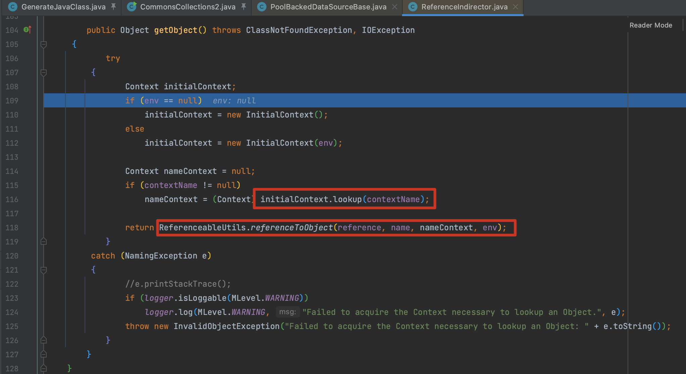Collapse fold end marker at line 119
686x374 pixels.
[x=44, y=241]
